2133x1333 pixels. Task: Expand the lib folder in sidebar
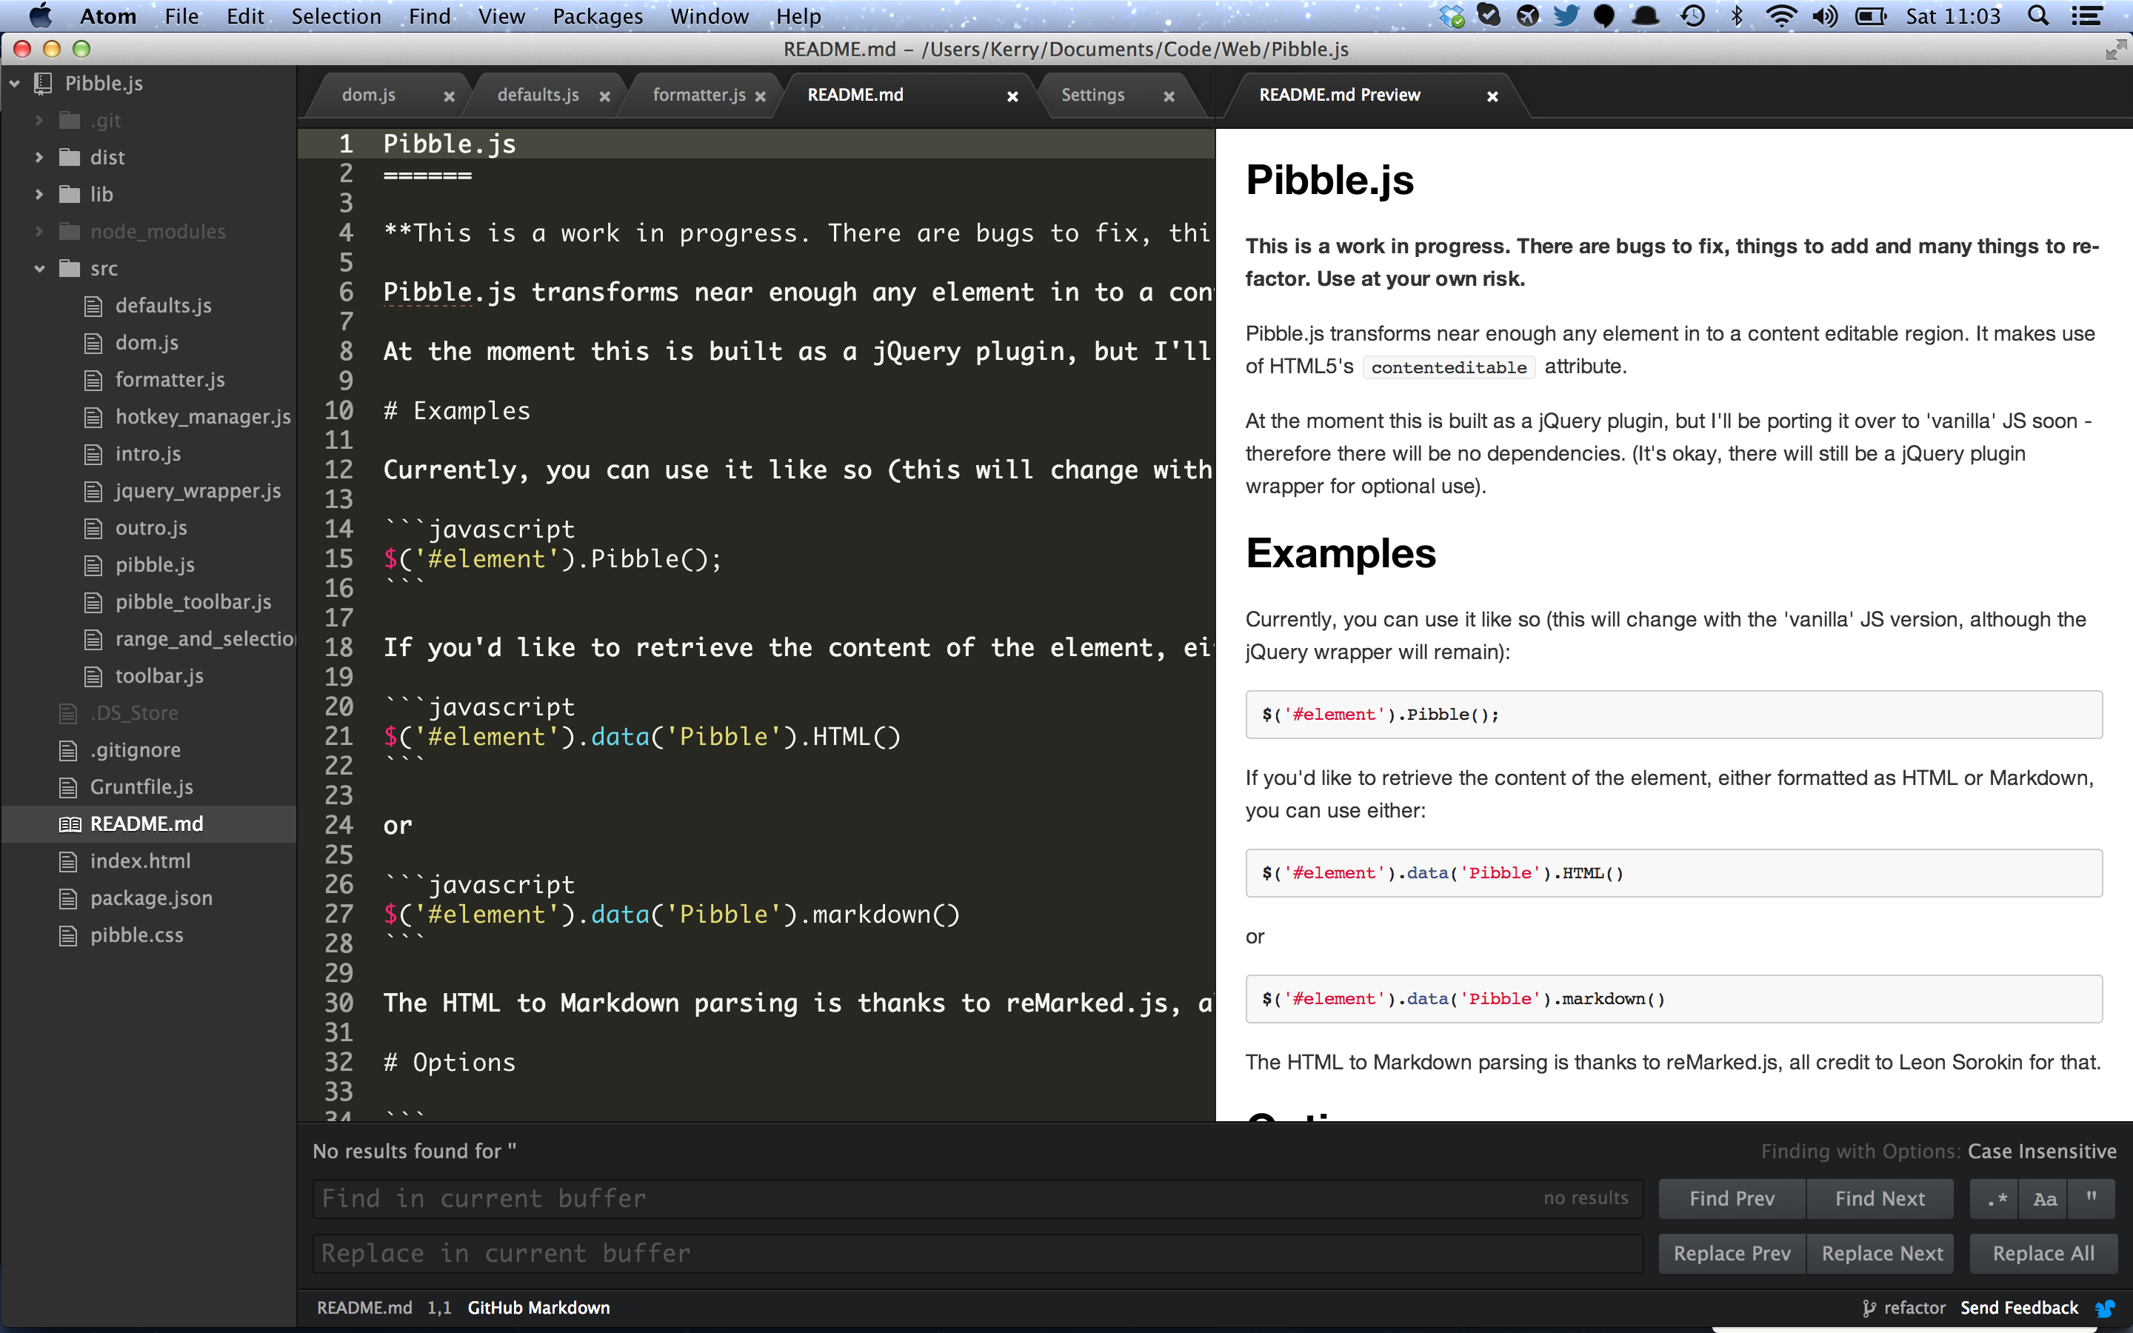tap(39, 193)
